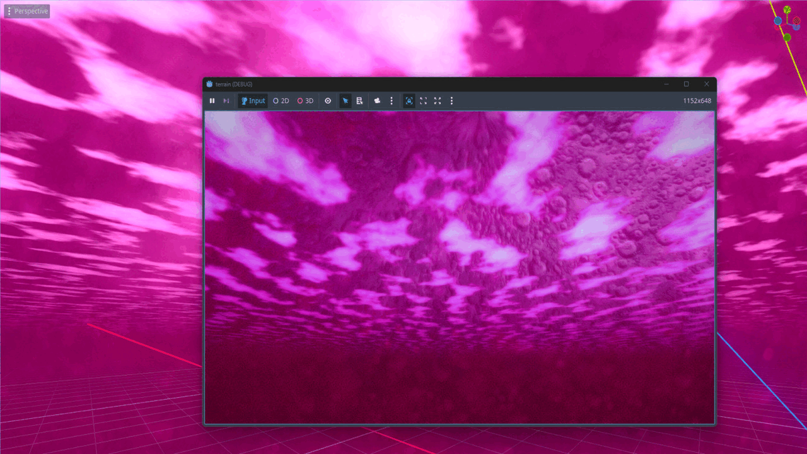
Task: Open embedding options three-dot menu
Action: (451, 101)
